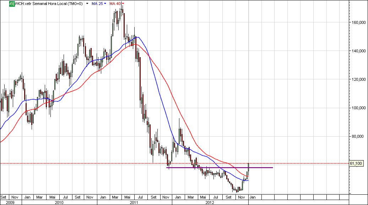The image size is (368, 205).
Task: Click the 2010 year label
Action: pos(59,203)
